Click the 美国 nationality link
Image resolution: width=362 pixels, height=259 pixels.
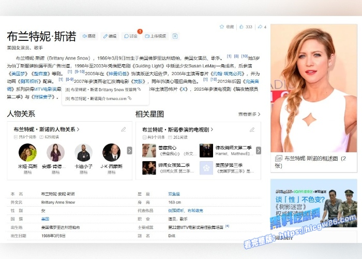pyautogui.click(x=45, y=219)
